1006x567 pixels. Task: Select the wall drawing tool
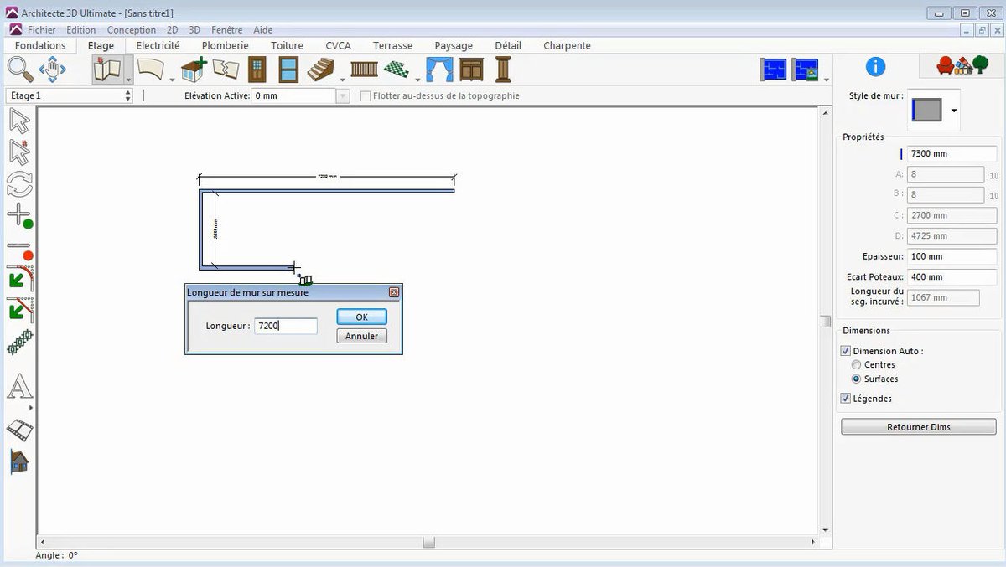(107, 69)
